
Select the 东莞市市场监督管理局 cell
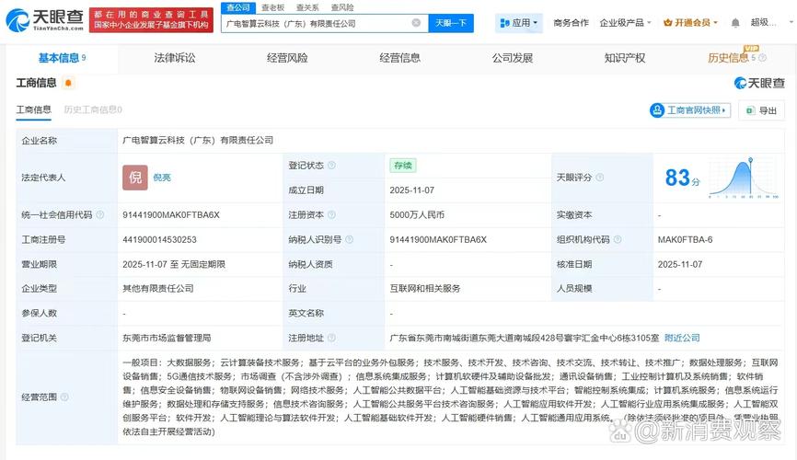click(x=167, y=338)
